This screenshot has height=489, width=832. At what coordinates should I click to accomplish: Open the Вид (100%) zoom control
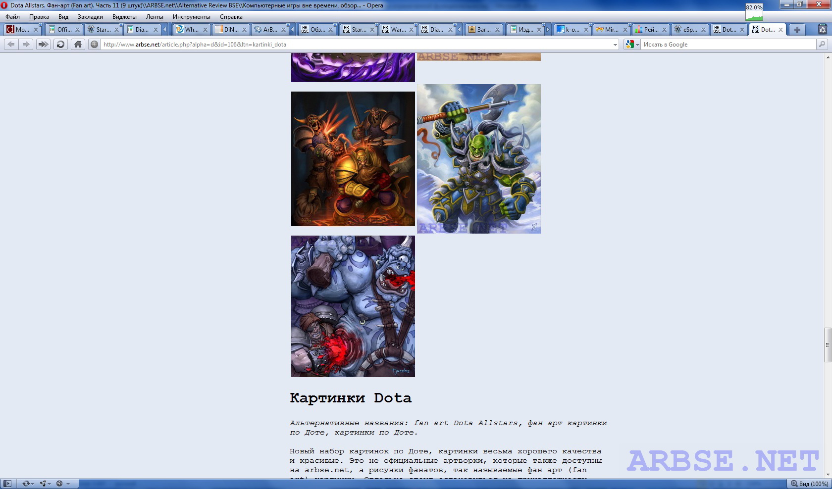(809, 484)
